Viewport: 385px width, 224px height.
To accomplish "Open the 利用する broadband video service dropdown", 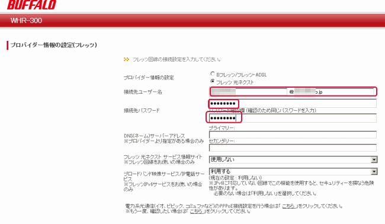I will pyautogui.click(x=293, y=171).
